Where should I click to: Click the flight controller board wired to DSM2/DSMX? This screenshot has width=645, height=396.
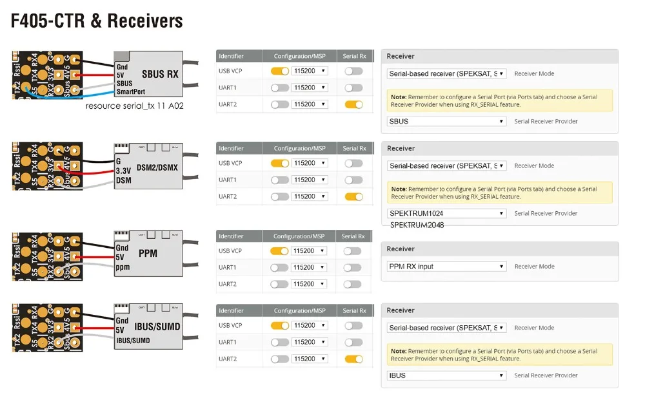47,166
